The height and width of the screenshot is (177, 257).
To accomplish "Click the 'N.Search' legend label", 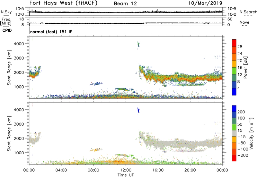I will point(248,12).
